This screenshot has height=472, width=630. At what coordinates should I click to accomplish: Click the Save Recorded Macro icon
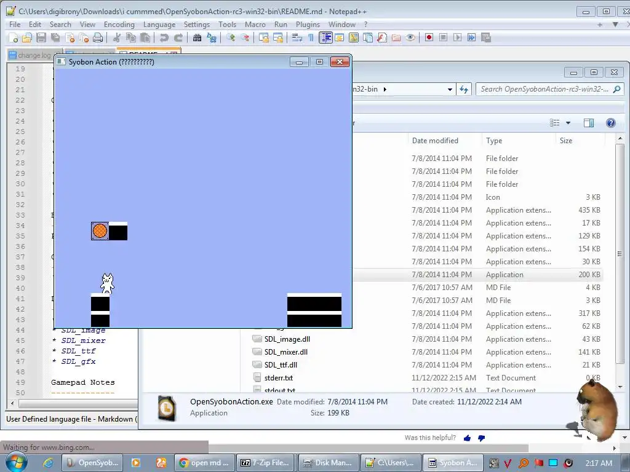point(486,37)
